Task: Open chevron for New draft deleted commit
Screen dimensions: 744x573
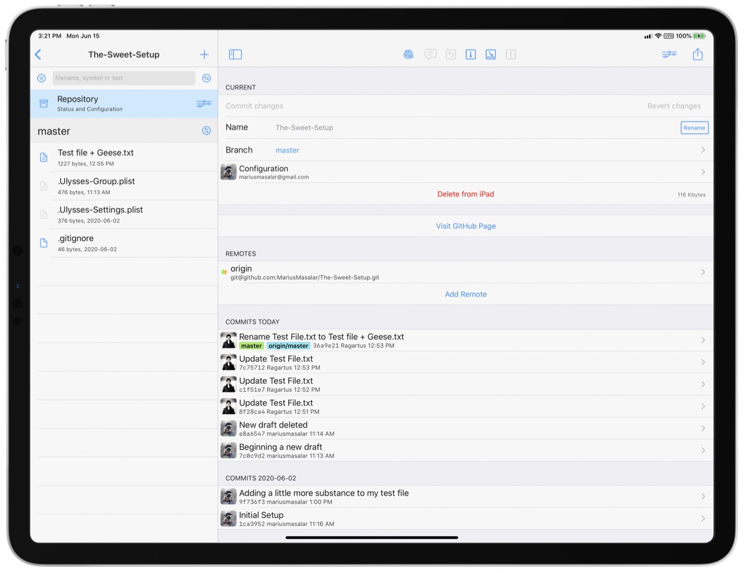Action: tap(703, 429)
